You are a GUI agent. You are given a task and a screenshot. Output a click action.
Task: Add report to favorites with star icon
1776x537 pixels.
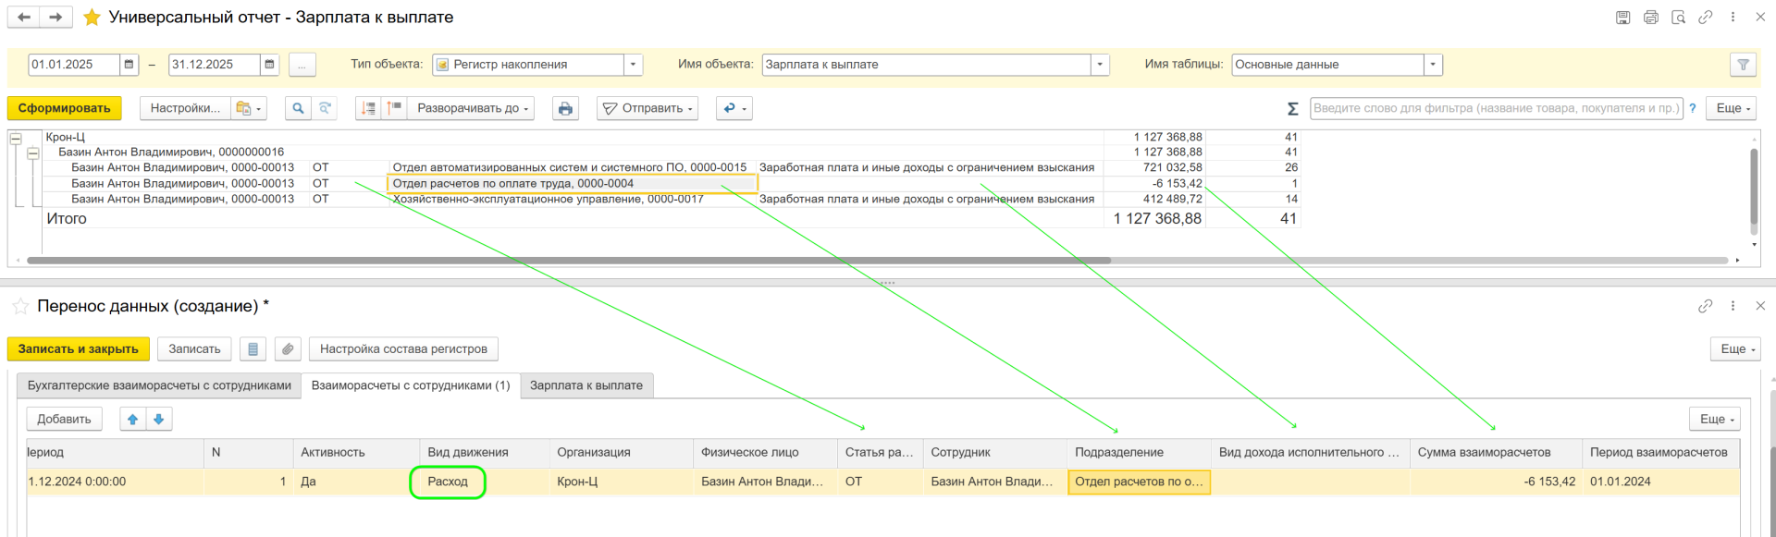click(x=92, y=18)
